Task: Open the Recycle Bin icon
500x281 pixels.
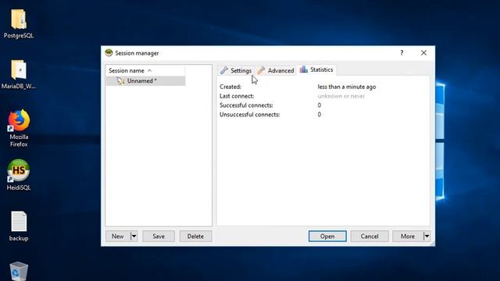Action: (19, 271)
